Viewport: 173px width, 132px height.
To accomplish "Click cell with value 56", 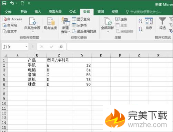I will coord(82,75).
